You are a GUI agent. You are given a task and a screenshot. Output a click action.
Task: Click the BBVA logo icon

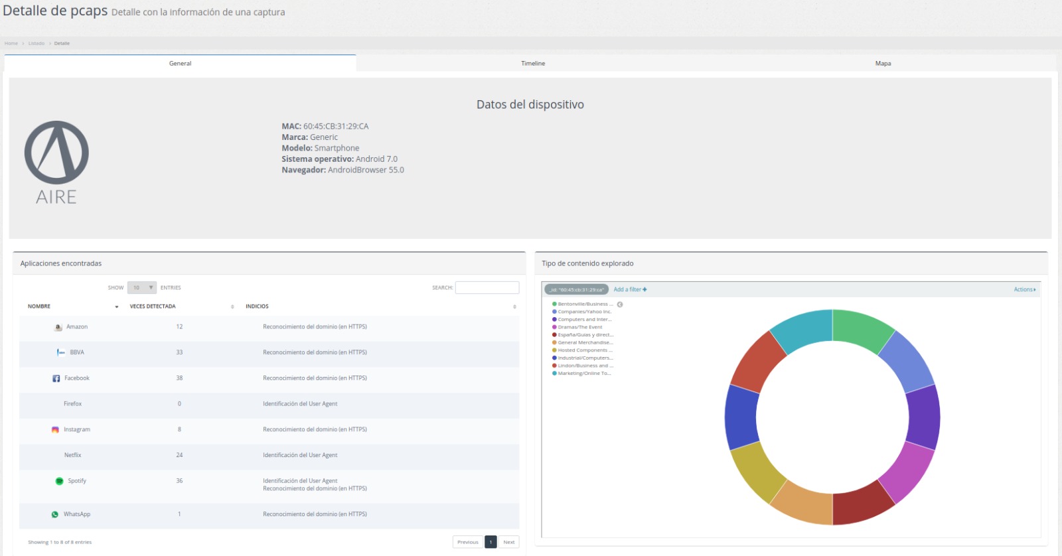click(x=61, y=352)
